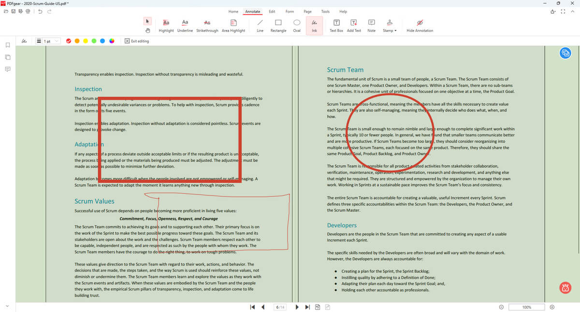The image size is (580, 312).
Task: Activate the Text Box tool
Action: (x=336, y=26)
